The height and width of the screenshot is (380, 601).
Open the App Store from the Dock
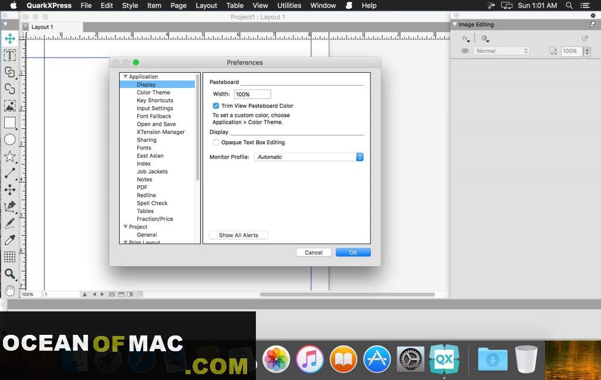pos(377,359)
